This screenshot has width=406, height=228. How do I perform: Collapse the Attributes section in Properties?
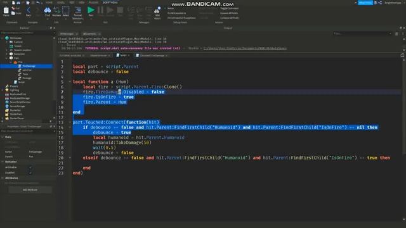pyautogui.click(x=3, y=178)
